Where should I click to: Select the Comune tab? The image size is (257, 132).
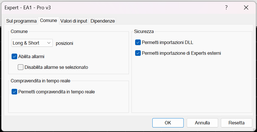[x=49, y=21]
